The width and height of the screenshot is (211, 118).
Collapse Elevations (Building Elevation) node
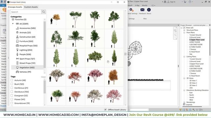[184, 90]
